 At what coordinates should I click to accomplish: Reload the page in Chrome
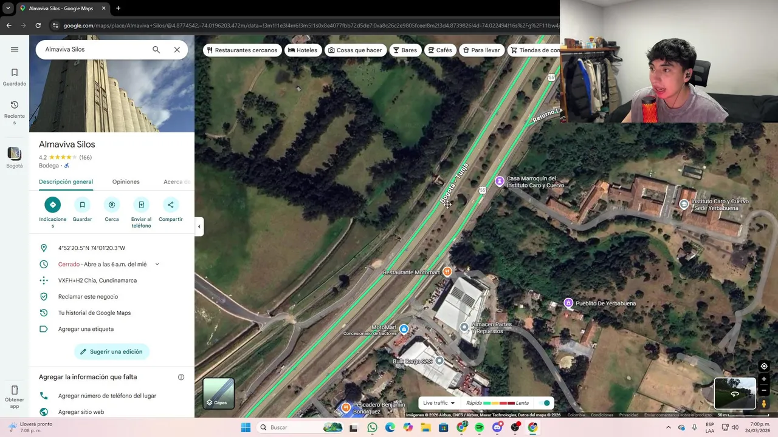tap(38, 25)
